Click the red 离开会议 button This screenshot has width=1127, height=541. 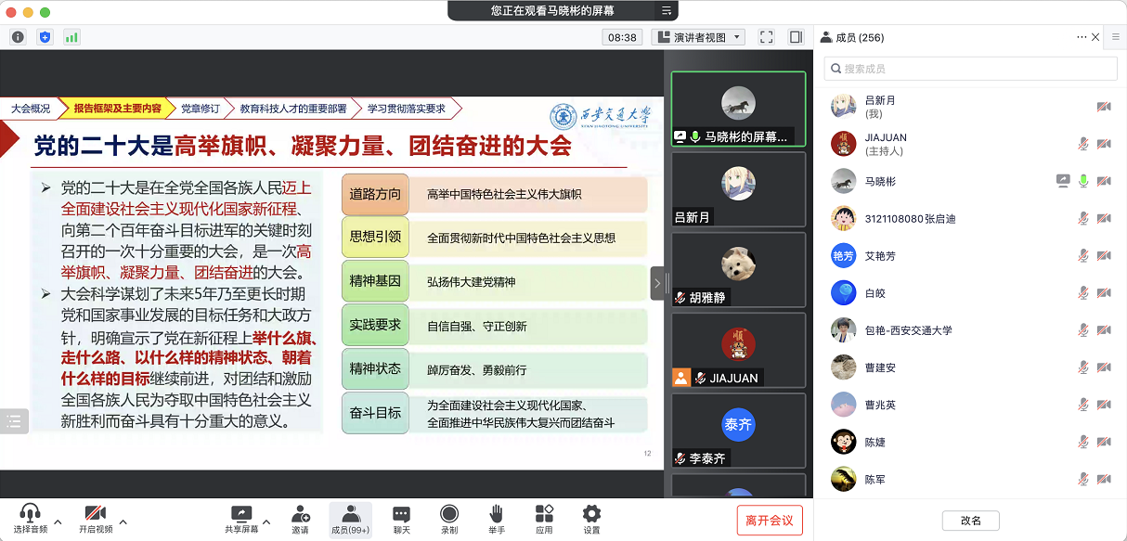point(769,521)
